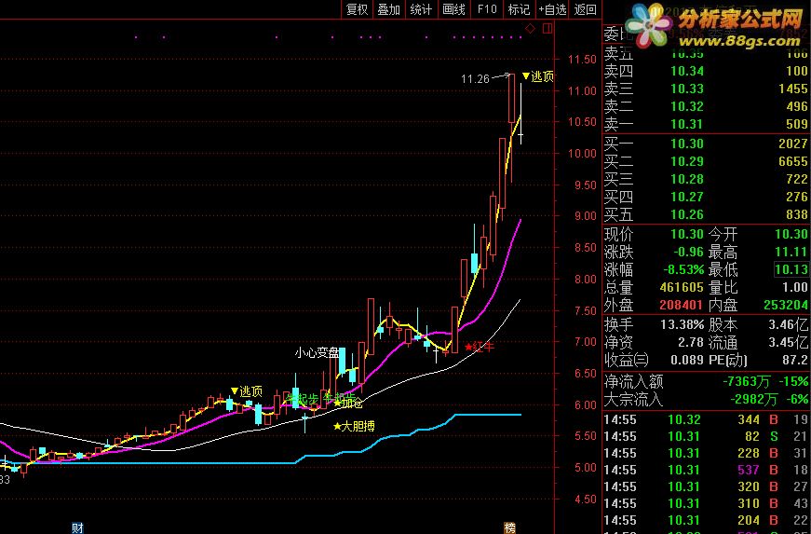The width and height of the screenshot is (811, 534).
Task: Select the 卖三 ask price 10.33
Action: (x=687, y=89)
